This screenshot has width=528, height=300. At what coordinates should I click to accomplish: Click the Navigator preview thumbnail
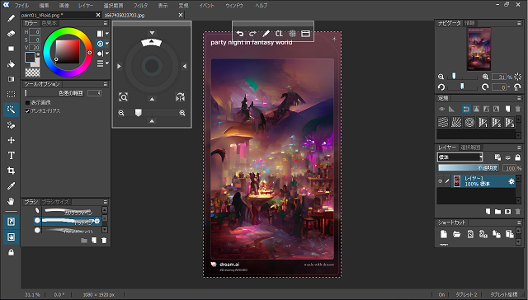478,49
